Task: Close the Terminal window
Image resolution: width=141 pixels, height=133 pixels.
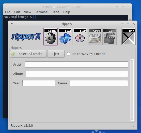Action: 128,7
